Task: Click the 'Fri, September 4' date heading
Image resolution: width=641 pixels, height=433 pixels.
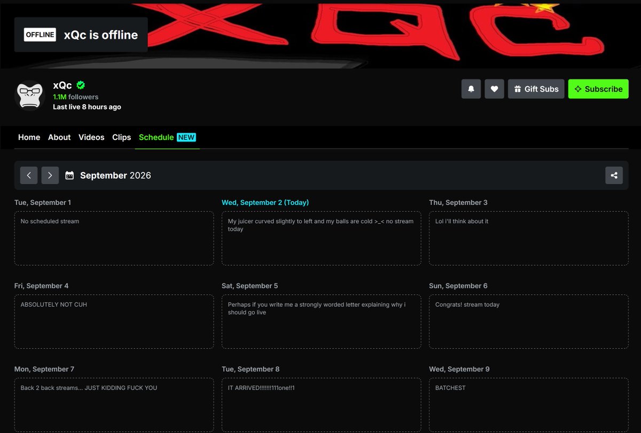Action: click(x=42, y=286)
